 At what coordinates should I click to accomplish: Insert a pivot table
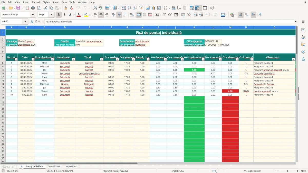click(159, 8)
